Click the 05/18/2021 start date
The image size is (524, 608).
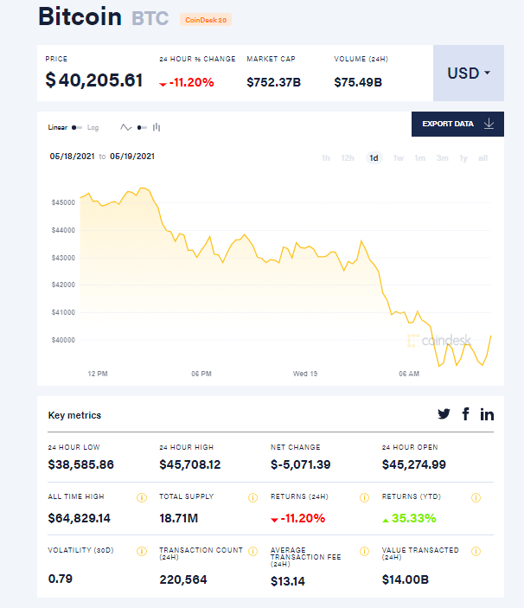tap(71, 157)
